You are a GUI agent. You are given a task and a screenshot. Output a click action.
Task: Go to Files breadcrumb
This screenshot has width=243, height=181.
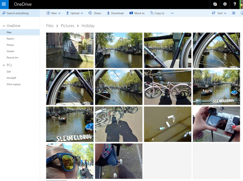[x=50, y=26]
